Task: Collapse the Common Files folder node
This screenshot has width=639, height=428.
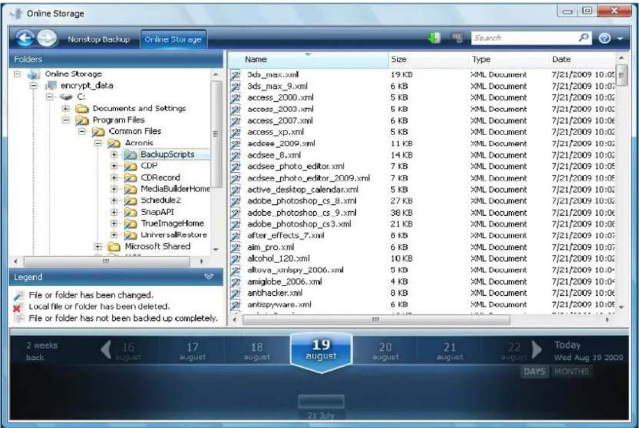Action: pos(82,132)
